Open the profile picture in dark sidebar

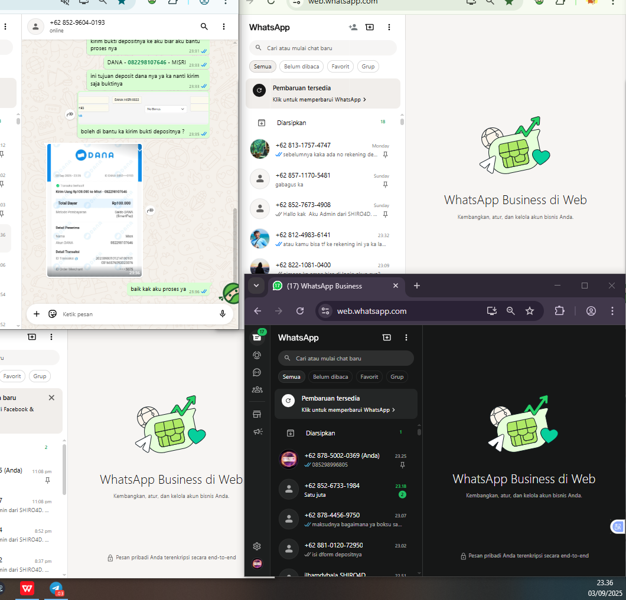(257, 563)
